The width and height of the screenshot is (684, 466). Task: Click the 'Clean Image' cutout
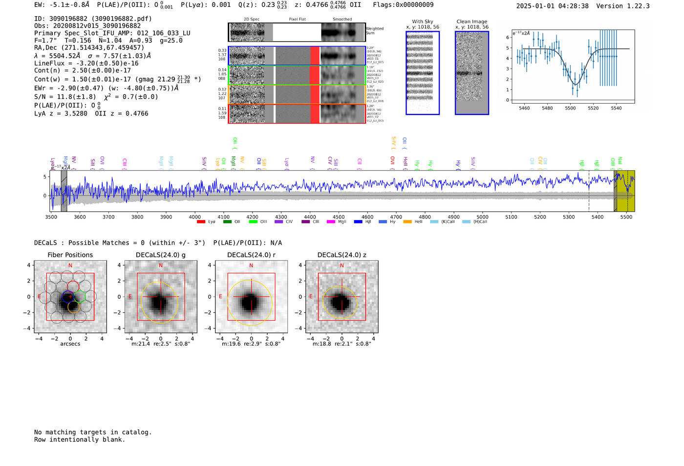click(472, 73)
